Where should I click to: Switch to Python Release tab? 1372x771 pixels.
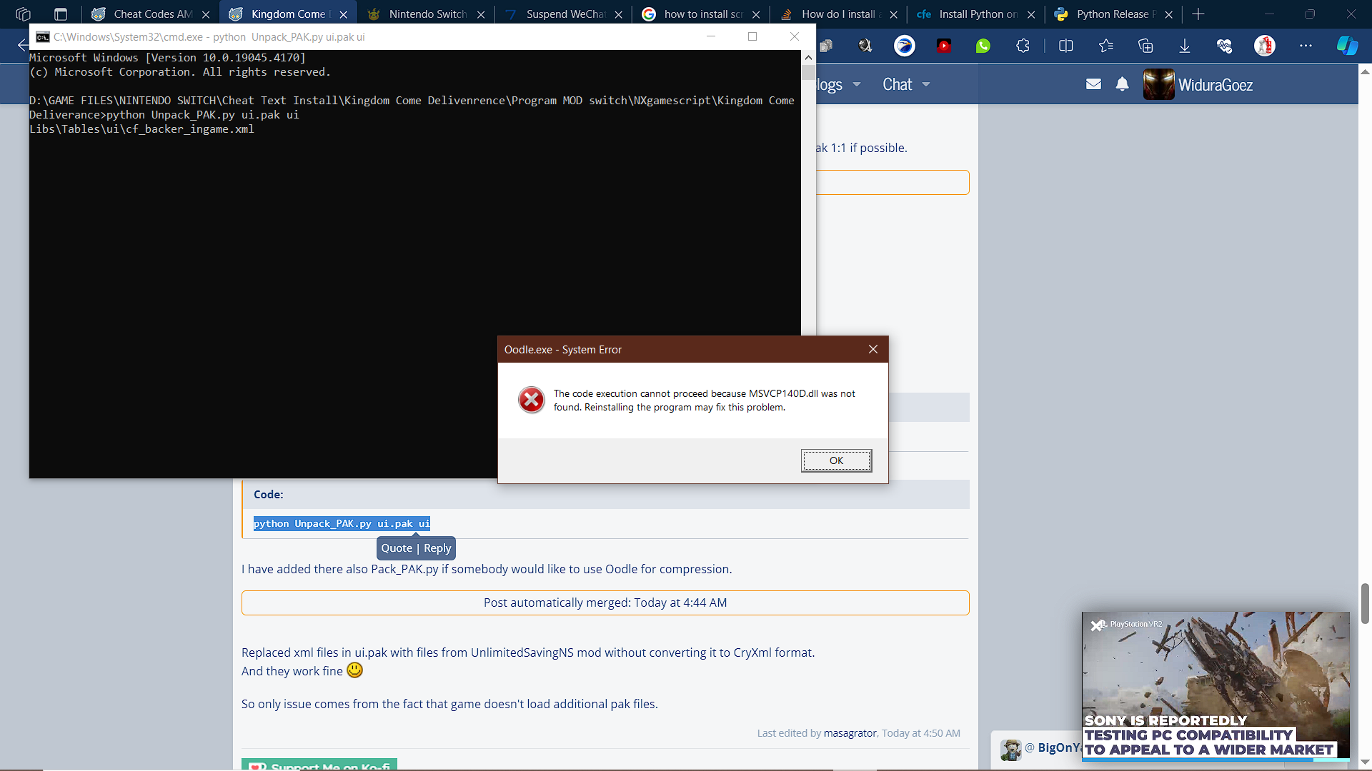1113,14
